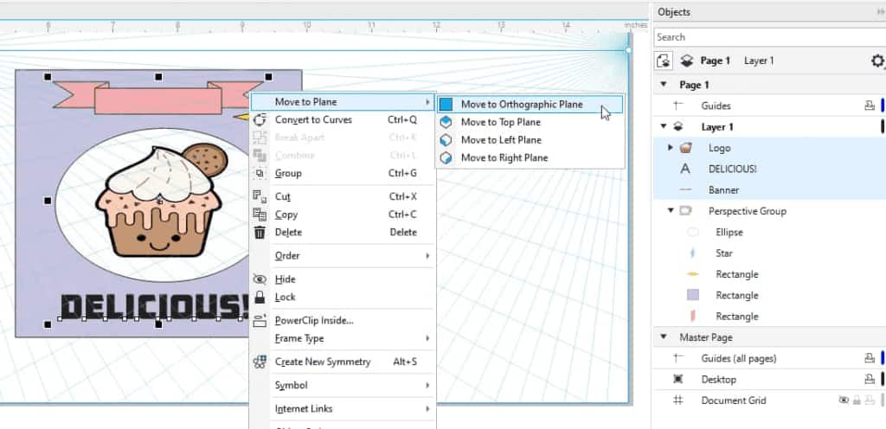Toggle printing for the Guides layer
Image resolution: width=886 pixels, height=429 pixels.
pos(869,106)
